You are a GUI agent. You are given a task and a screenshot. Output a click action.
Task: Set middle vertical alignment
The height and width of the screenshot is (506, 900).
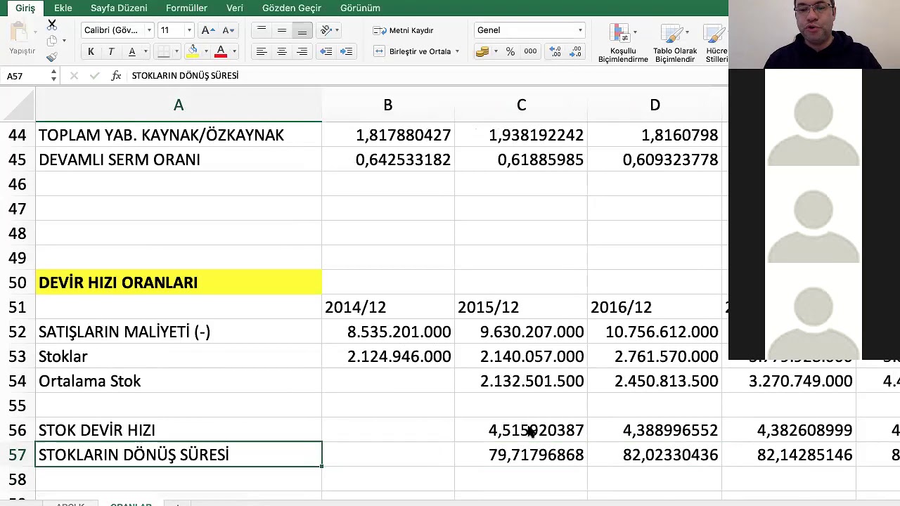pos(282,30)
